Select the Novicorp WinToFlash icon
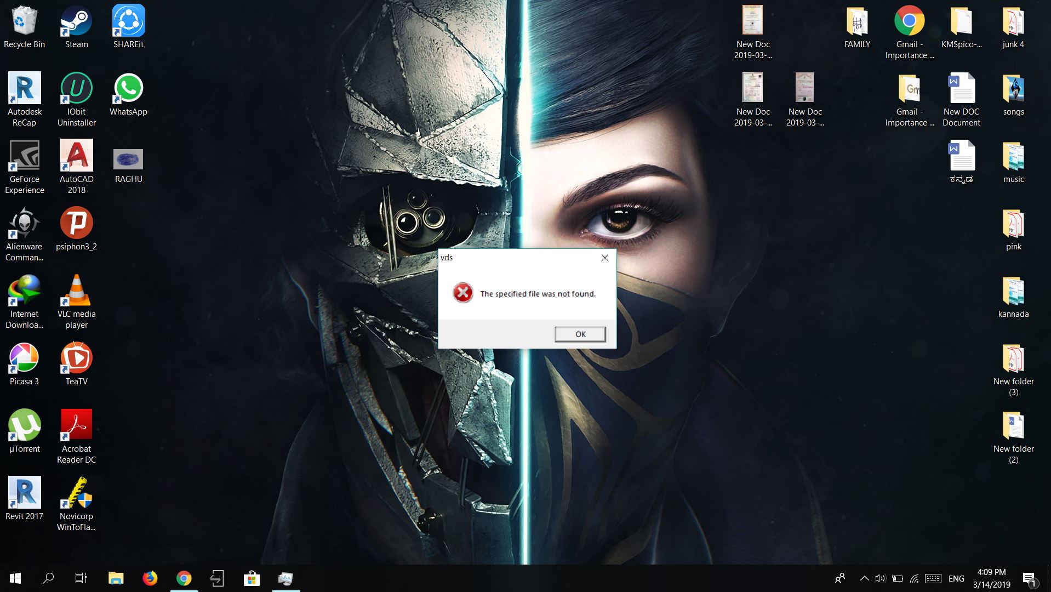The image size is (1051, 592). tap(76, 504)
